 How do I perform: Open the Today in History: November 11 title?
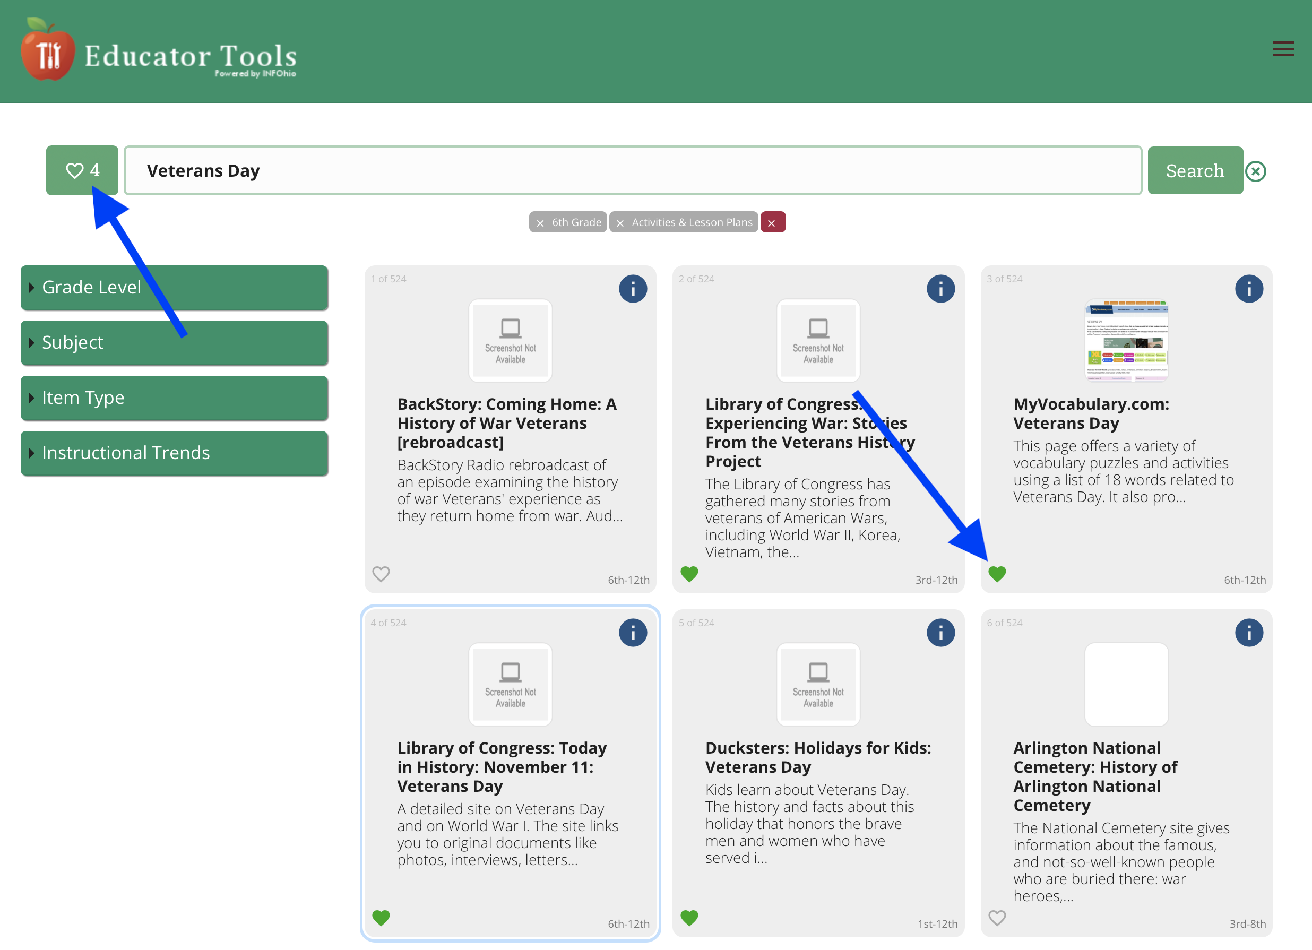pos(502,767)
